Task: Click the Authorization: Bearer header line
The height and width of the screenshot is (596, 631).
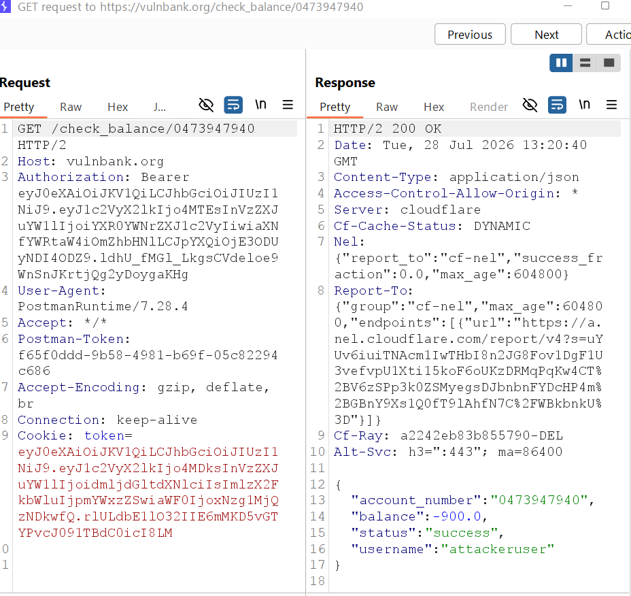Action: coord(103,177)
